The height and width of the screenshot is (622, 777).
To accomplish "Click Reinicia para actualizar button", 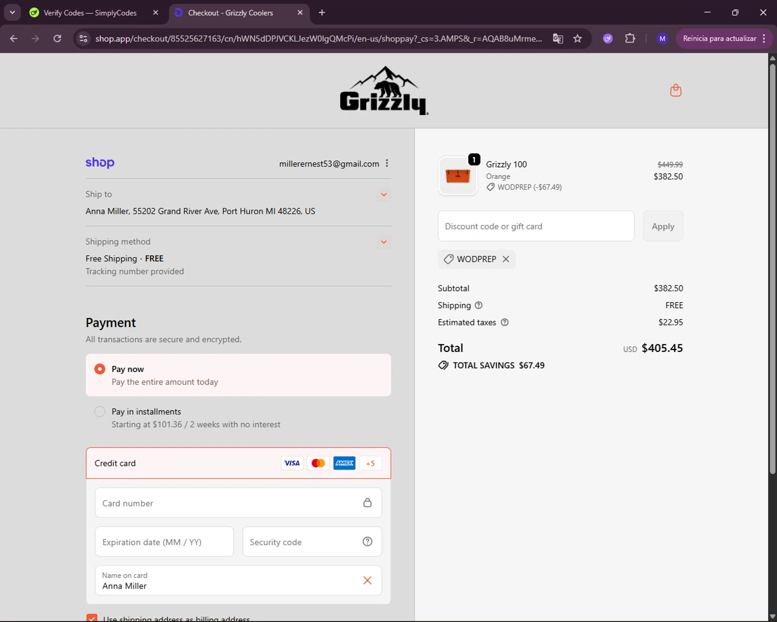I will pos(724,38).
